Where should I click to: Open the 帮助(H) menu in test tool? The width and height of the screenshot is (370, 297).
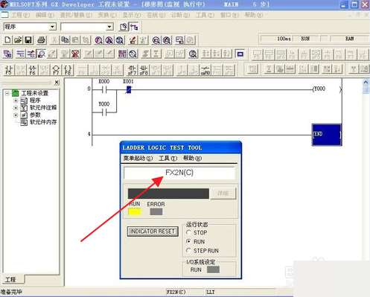tap(192, 158)
